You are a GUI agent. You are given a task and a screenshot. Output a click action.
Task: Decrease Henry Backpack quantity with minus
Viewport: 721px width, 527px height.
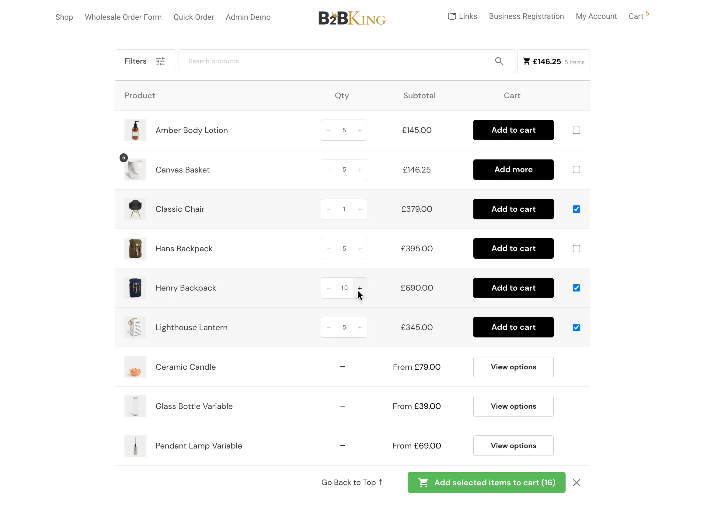329,288
